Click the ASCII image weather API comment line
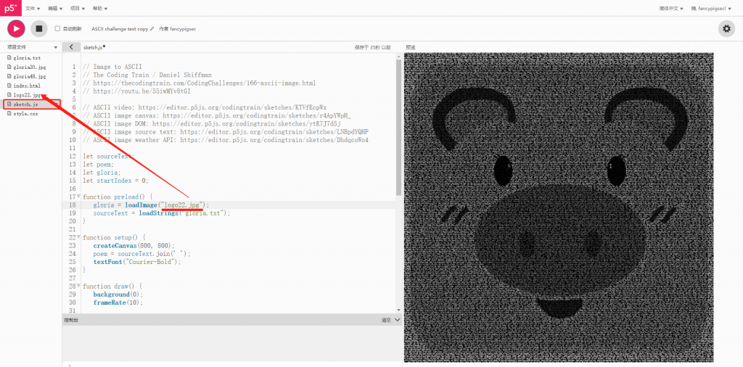The height and width of the screenshot is (367, 743). [x=226, y=140]
